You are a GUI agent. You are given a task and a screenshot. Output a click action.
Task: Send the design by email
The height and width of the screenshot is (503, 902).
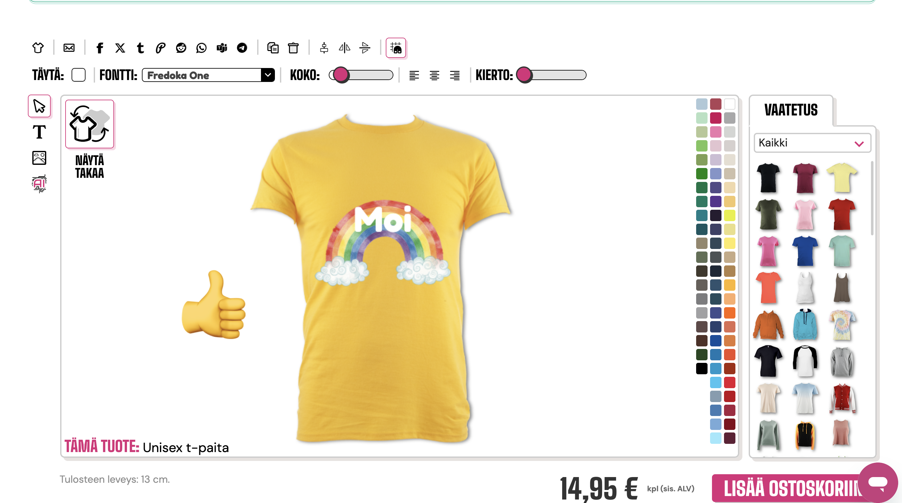click(69, 47)
